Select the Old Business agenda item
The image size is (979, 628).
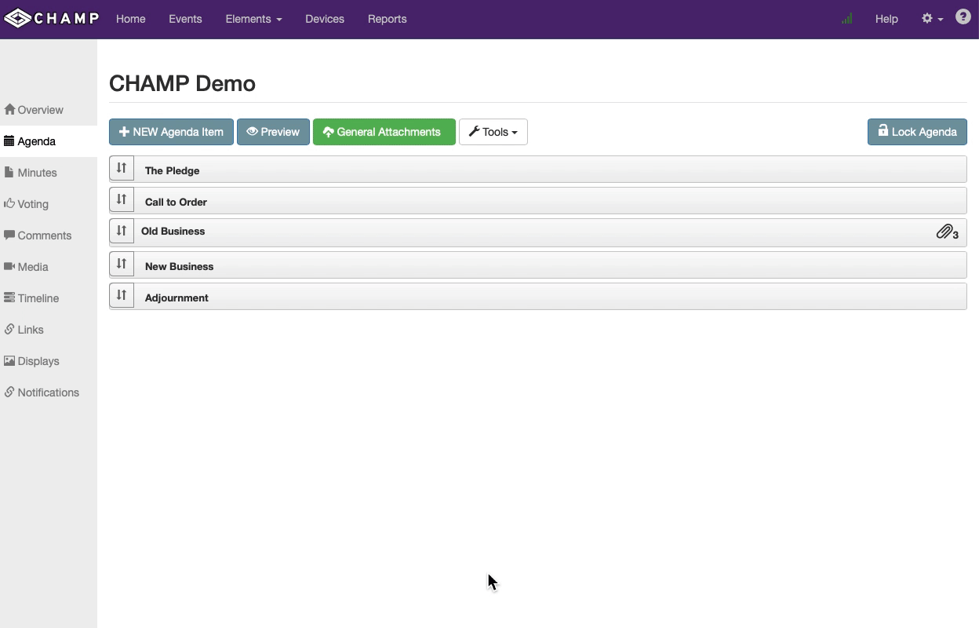click(538, 232)
